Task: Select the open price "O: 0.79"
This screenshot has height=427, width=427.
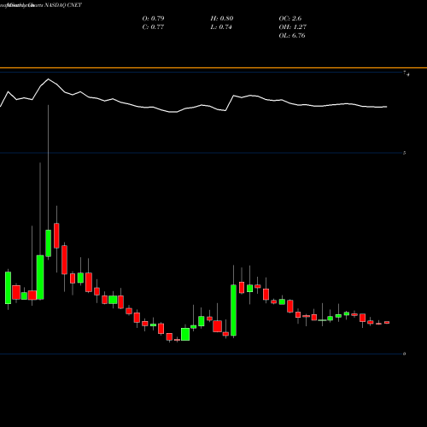Action: pos(153,19)
